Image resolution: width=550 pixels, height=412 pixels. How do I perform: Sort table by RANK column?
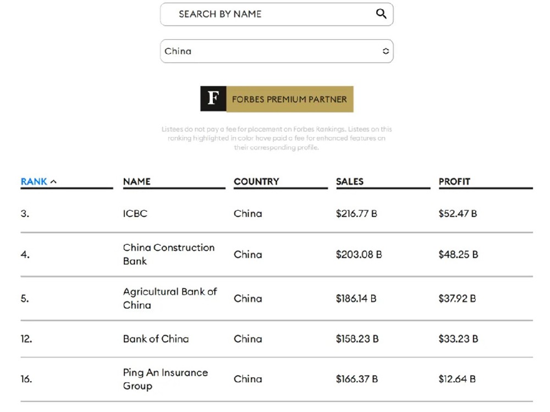pos(34,182)
